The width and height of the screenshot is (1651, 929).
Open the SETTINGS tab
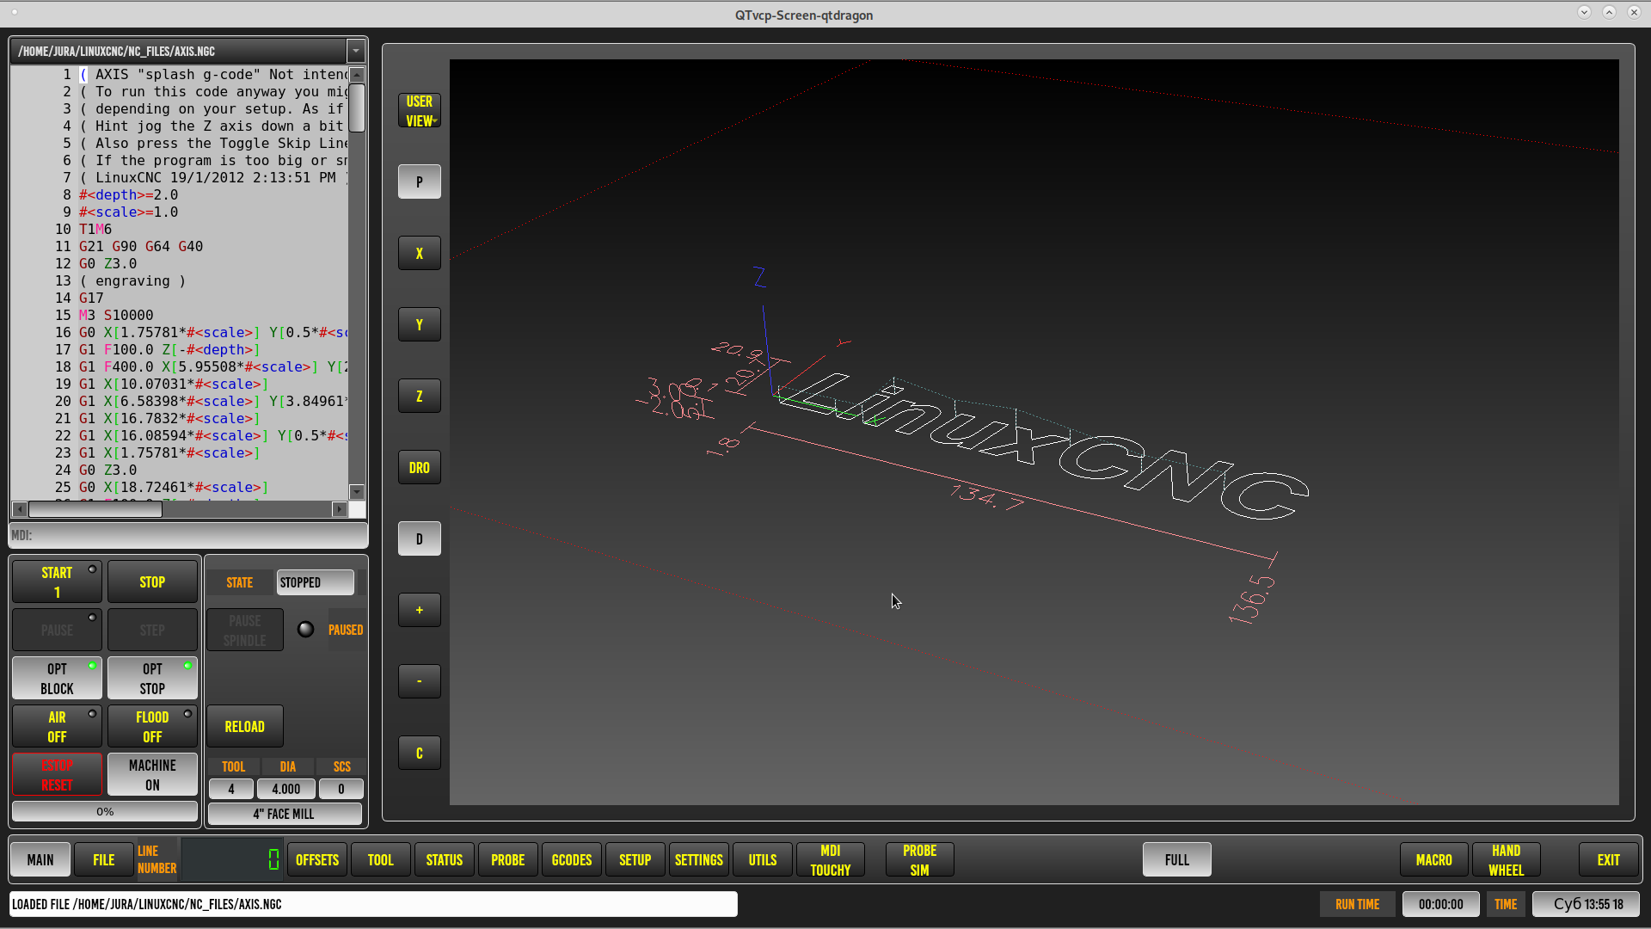click(699, 860)
